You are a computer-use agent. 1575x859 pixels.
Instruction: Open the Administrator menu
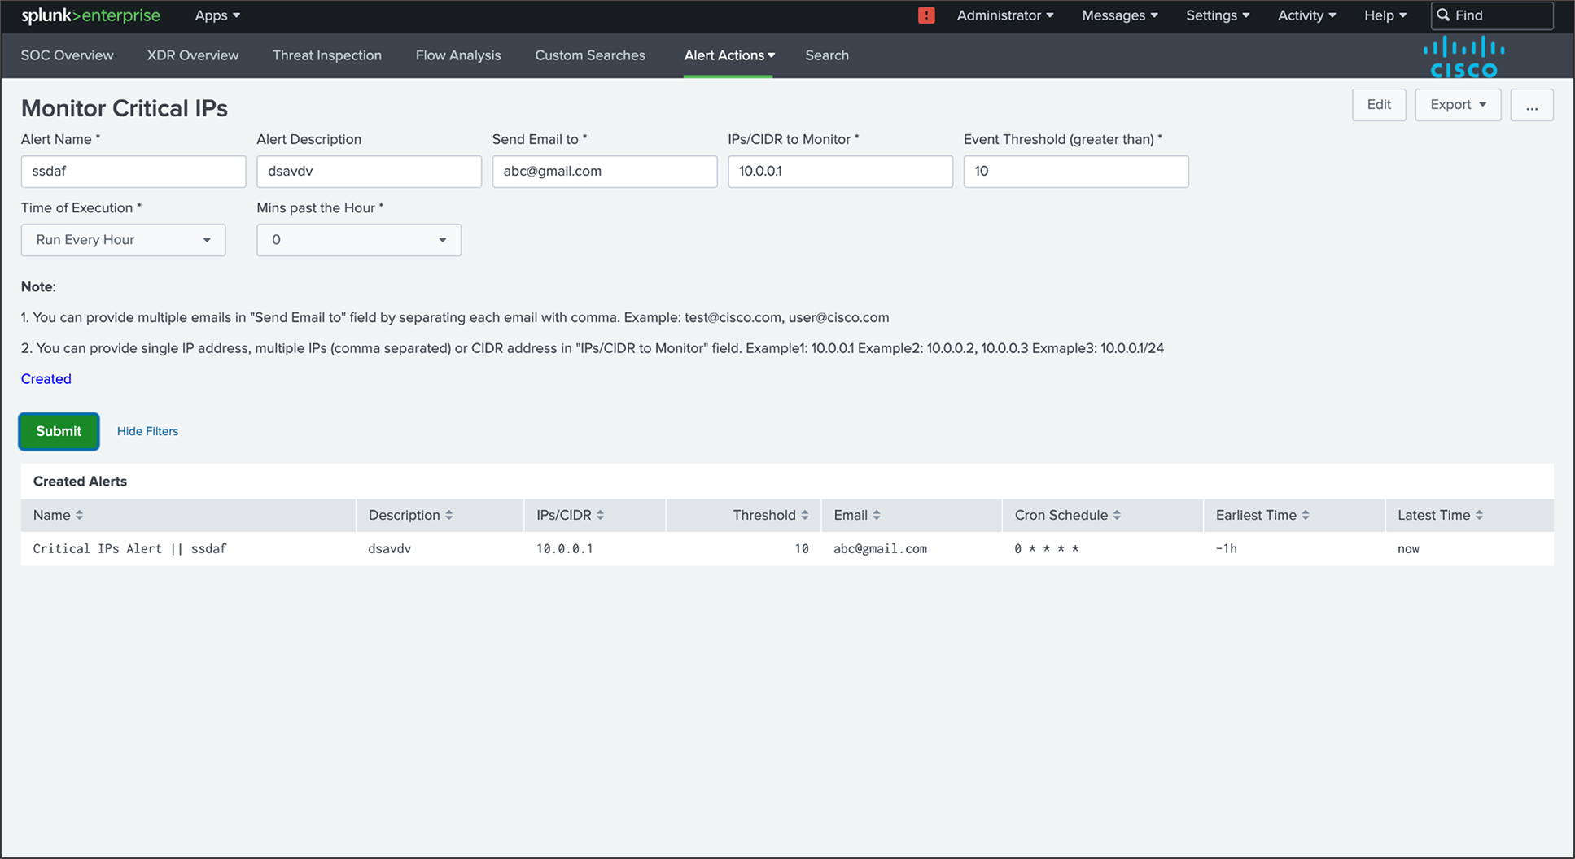point(1005,15)
